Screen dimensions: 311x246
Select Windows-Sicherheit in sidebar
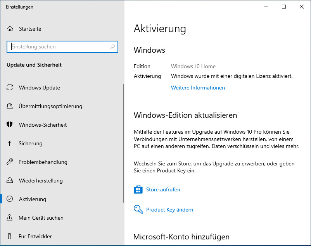pyautogui.click(x=62, y=125)
